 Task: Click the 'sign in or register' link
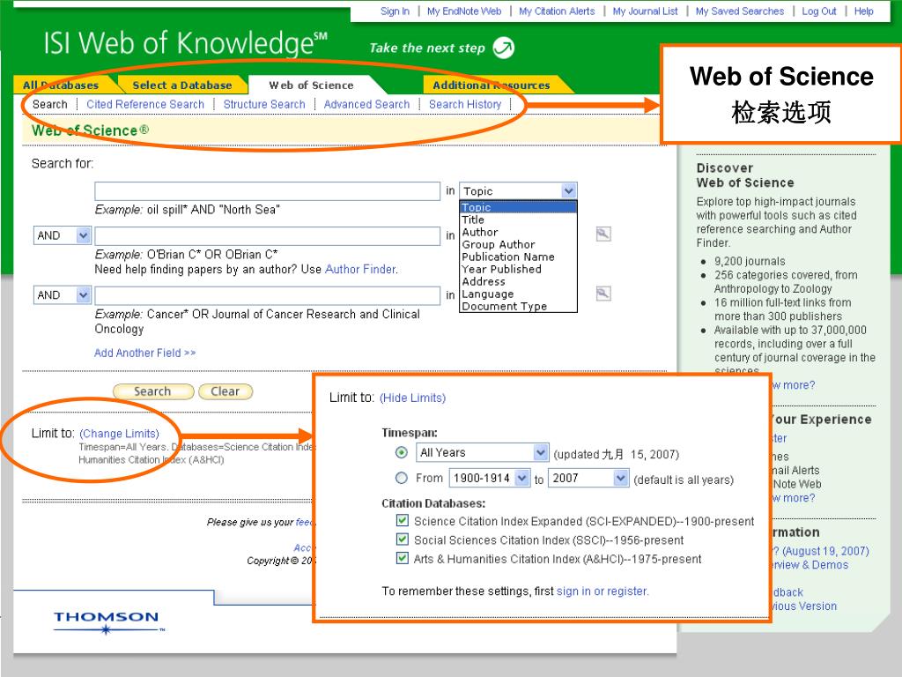point(603,591)
